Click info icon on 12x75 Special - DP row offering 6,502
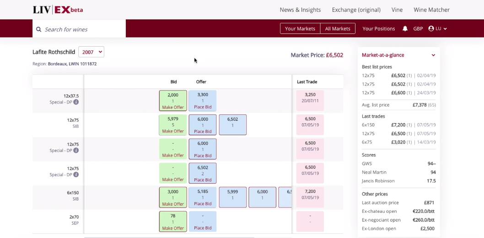The width and height of the screenshot is (484, 238). coord(76,175)
